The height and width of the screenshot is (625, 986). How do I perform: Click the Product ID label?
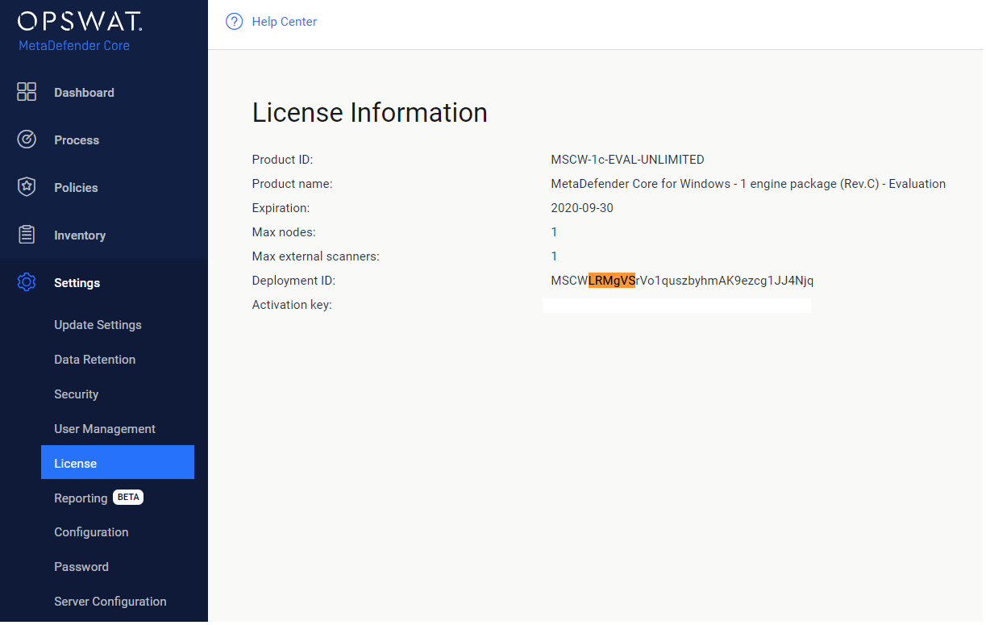[282, 160]
